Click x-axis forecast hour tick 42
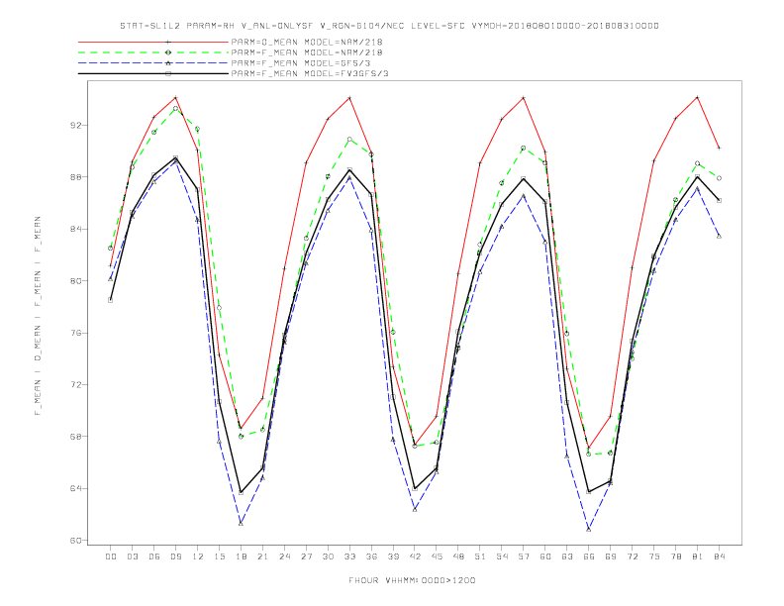This screenshot has width=784, height=606. pyautogui.click(x=415, y=556)
